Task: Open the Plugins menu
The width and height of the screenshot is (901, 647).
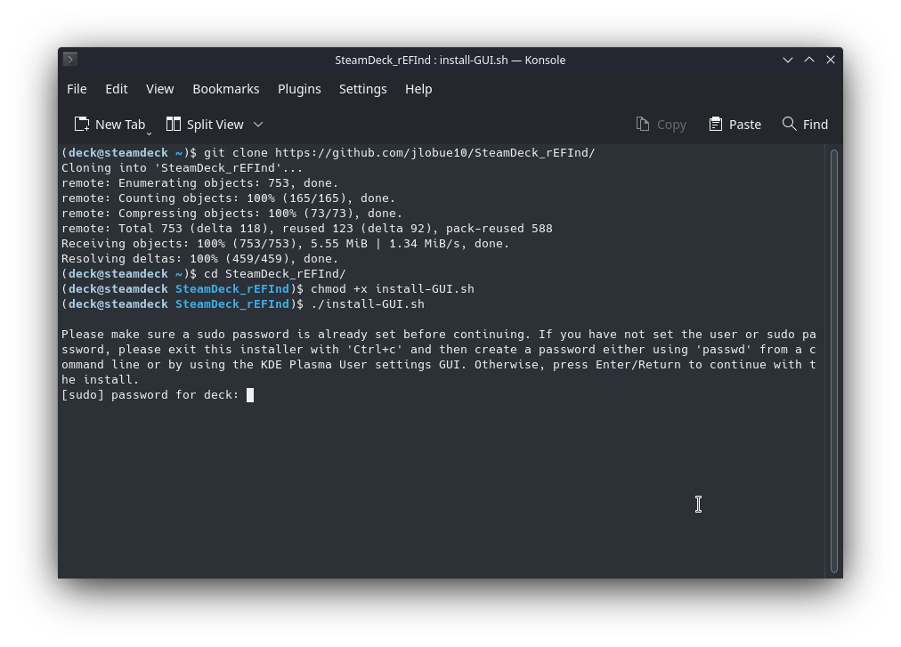Action: [299, 89]
